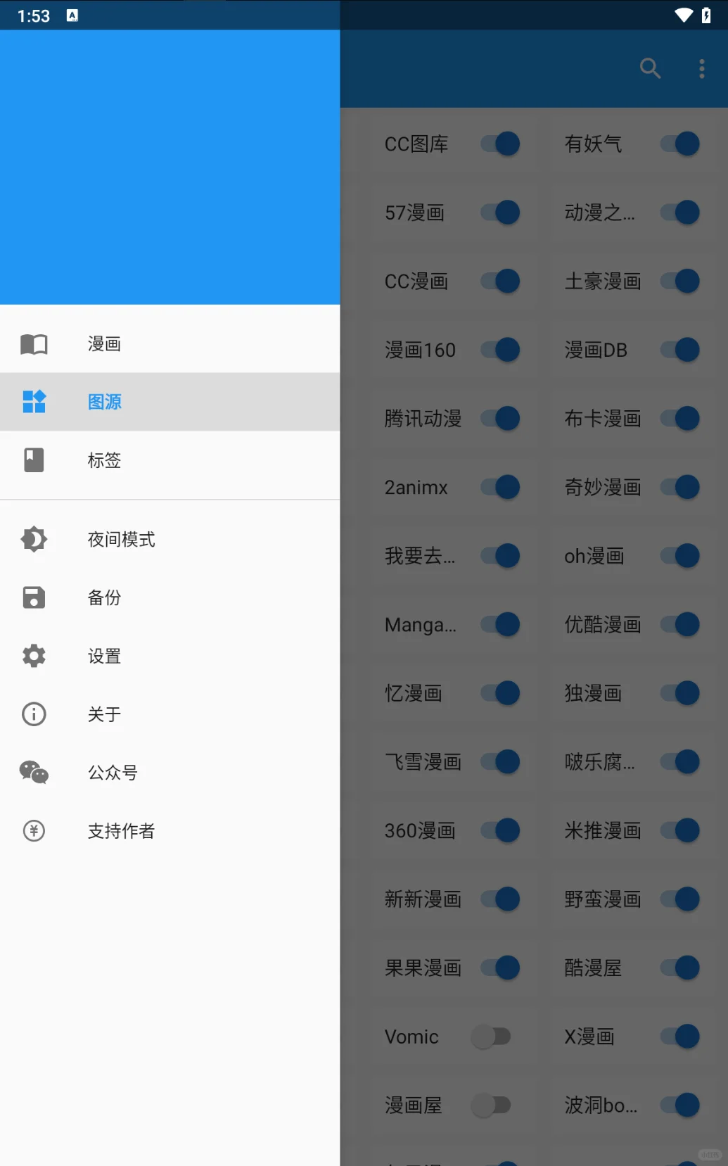Disable the 腾讯动漫 source
The width and height of the screenshot is (728, 1166).
(500, 419)
